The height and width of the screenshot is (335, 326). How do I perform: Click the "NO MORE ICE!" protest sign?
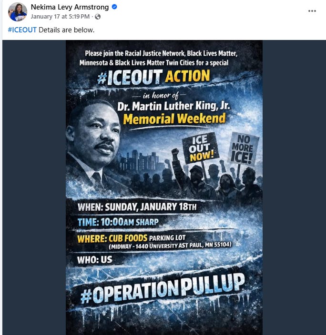pos(243,148)
